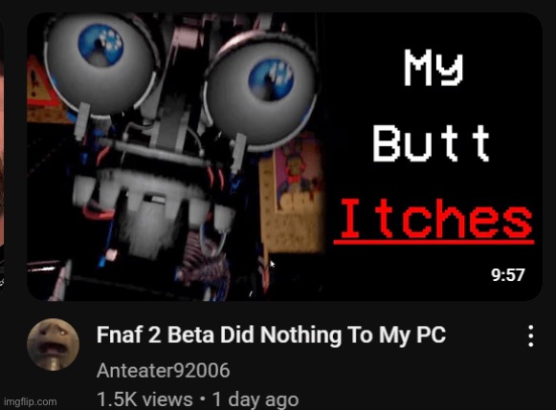Open the three-dot video options menu
This screenshot has height=410, width=556.
click(530, 335)
